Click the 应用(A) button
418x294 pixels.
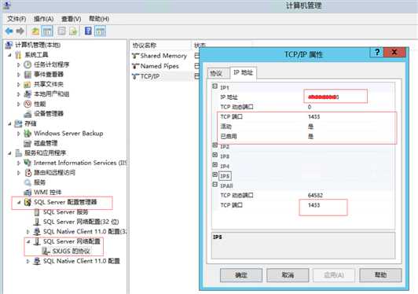click(334, 275)
